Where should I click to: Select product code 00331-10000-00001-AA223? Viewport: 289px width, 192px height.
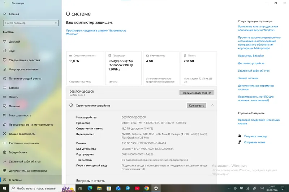pos(137,154)
